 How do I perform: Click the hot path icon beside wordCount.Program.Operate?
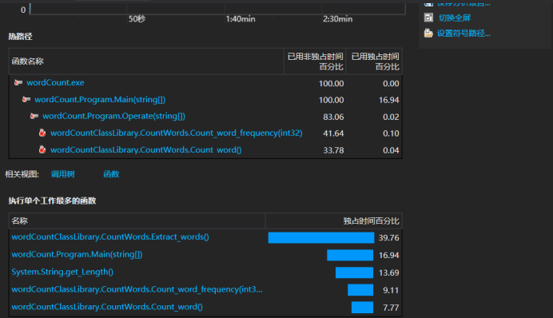click(x=34, y=116)
